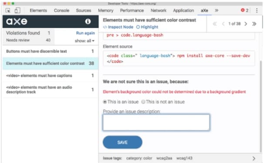The height and width of the screenshot is (163, 264).
Task: Open the 'show: all' filter dropdown
Action: coord(85,41)
